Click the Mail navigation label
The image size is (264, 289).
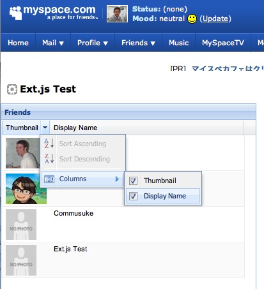pos(49,43)
